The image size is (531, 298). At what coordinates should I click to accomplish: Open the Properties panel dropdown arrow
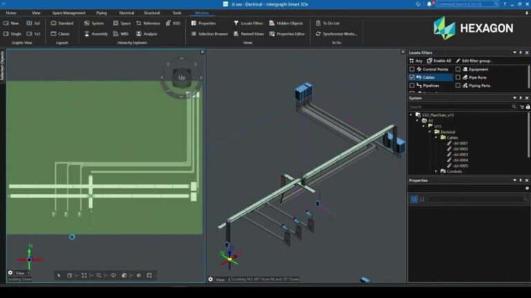point(514,181)
